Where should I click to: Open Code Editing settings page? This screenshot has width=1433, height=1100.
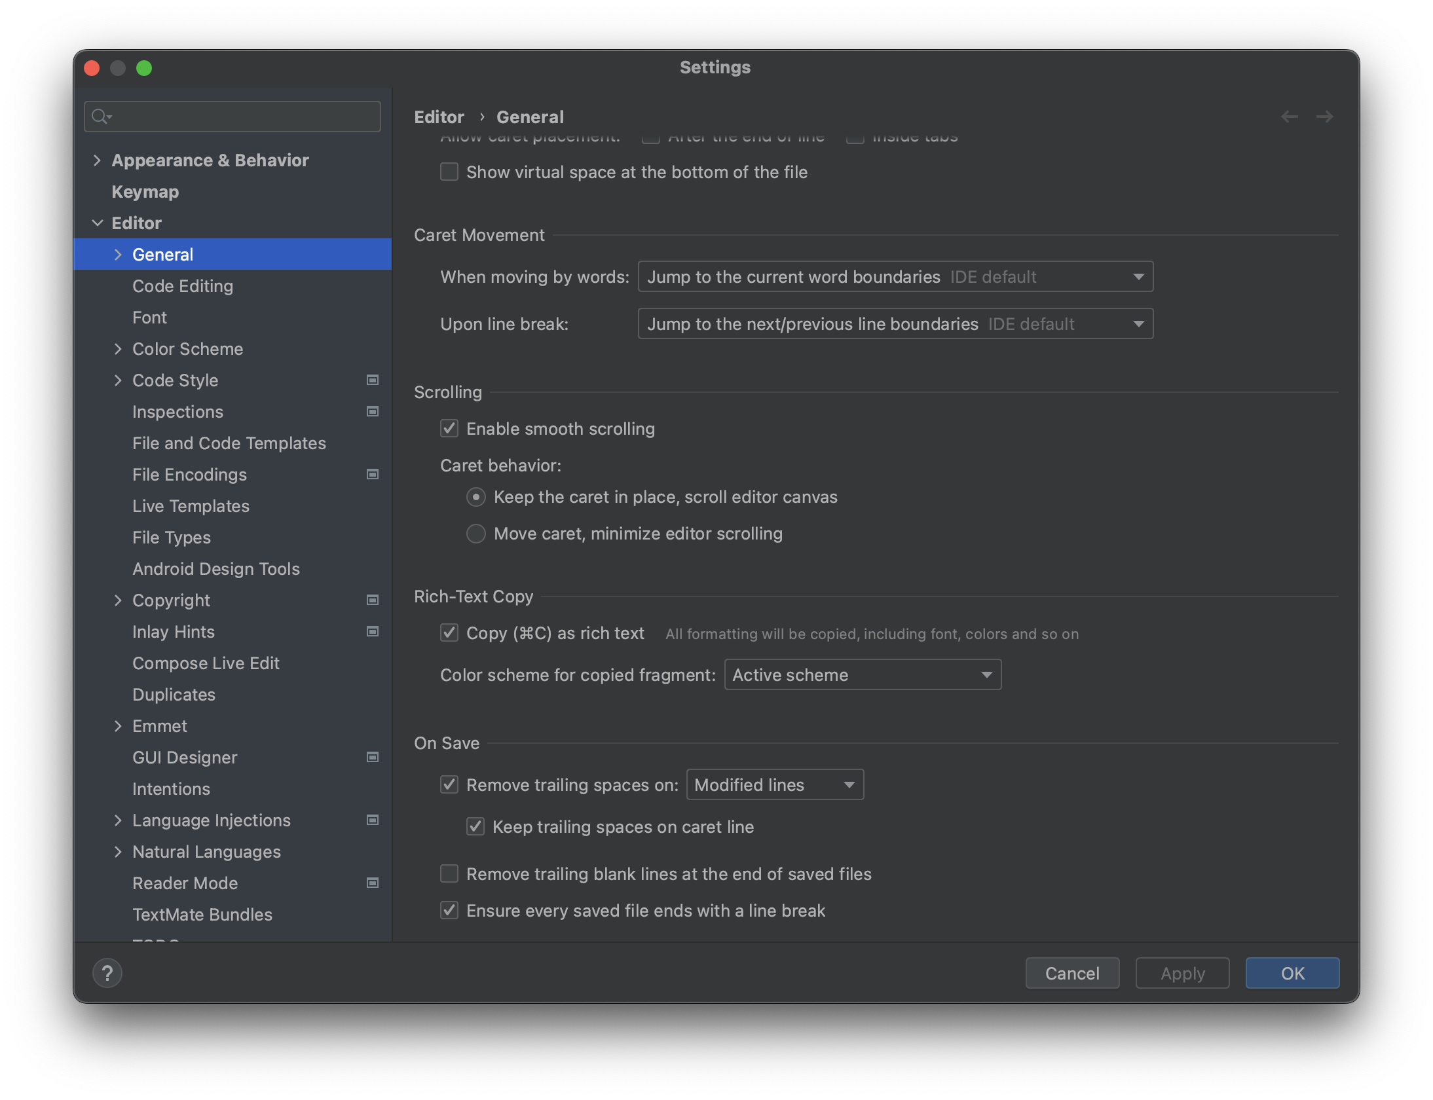(183, 286)
